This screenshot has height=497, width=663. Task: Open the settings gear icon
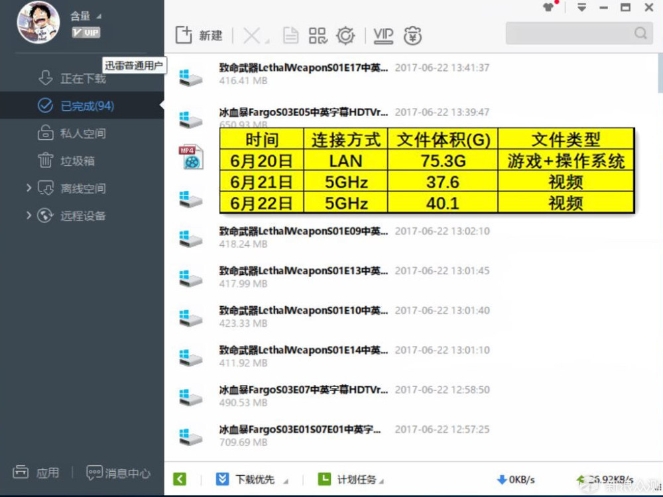point(345,36)
